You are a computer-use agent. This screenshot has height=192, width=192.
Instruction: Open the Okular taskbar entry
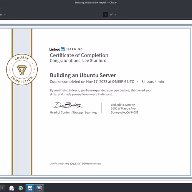[x=30, y=188]
